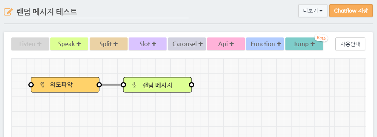Click the microphone icon in 랜덤 메시지 node
377x137 pixels.
click(135, 85)
